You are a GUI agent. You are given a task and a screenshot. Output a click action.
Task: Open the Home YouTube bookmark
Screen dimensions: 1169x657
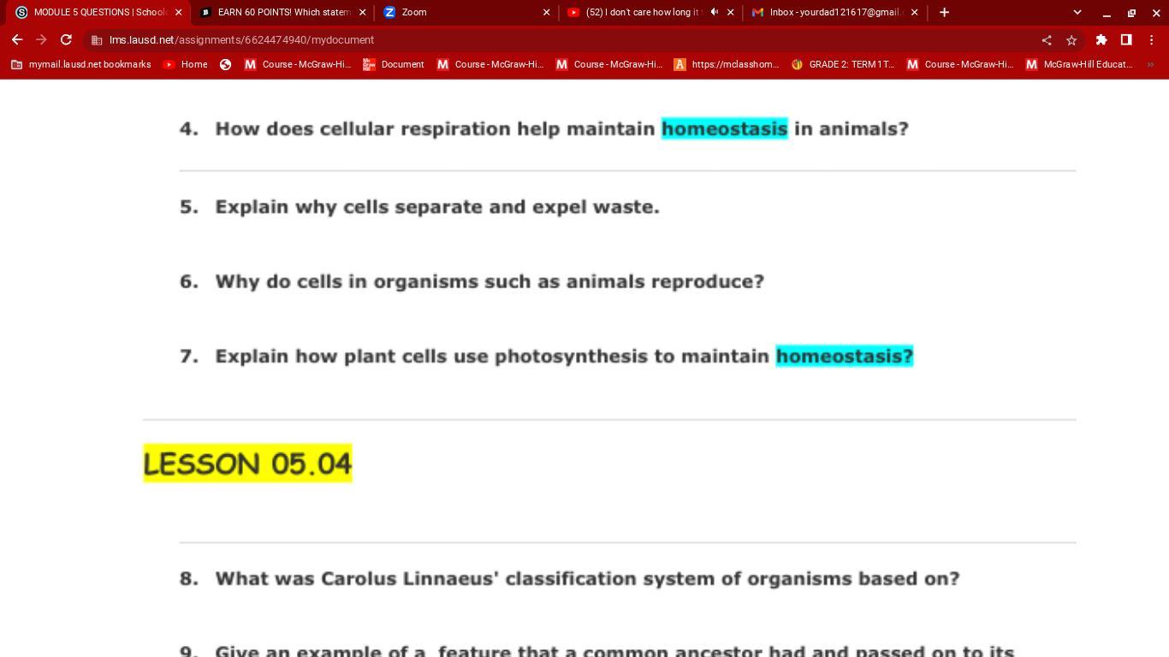click(185, 64)
